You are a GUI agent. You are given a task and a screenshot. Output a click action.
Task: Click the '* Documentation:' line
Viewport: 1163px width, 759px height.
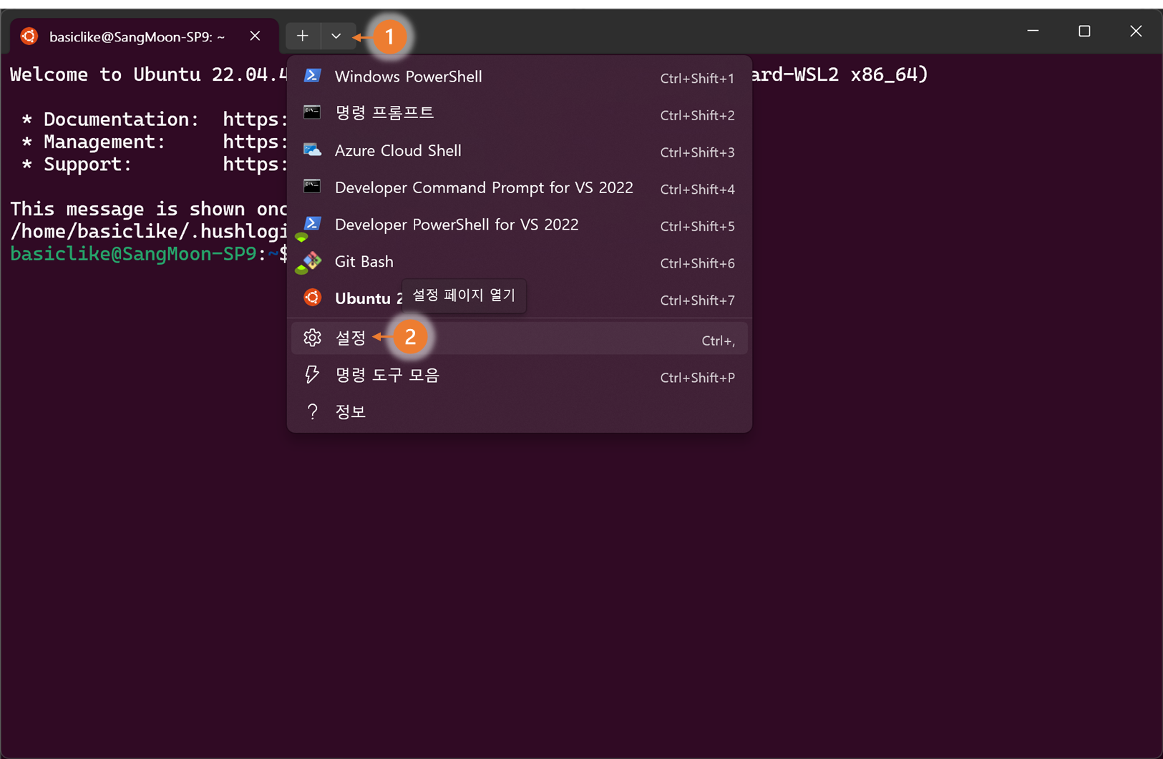154,119
